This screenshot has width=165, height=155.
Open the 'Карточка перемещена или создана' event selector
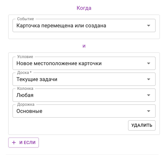click(84, 26)
